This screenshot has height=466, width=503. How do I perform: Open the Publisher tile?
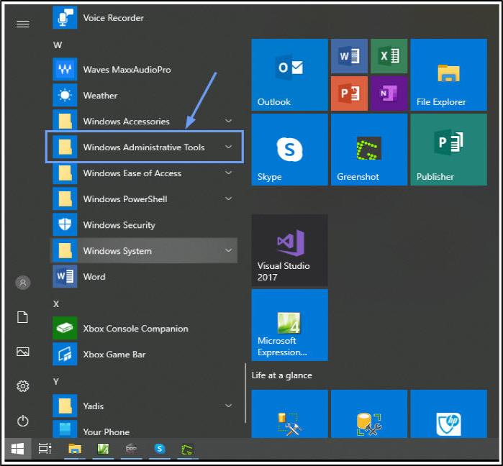click(x=448, y=150)
